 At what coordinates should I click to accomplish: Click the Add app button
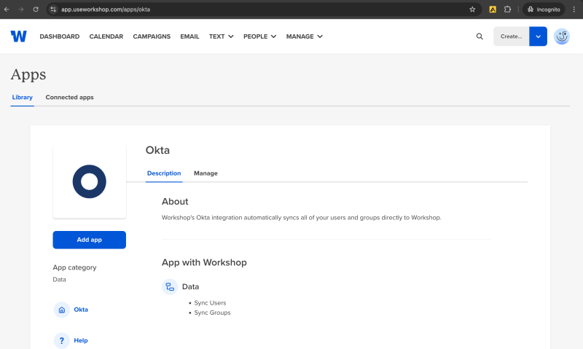coord(89,240)
